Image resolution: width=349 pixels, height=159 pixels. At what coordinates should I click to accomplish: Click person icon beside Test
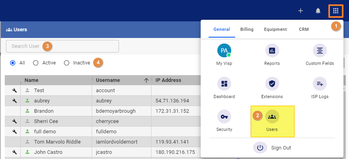[x=27, y=91]
